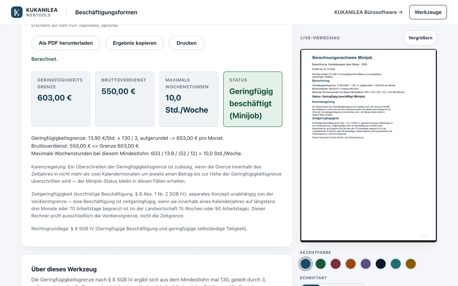The image size is (458, 286).
Task: Click the Bruttoverdienst 550,00 € card
Action: click(125, 99)
